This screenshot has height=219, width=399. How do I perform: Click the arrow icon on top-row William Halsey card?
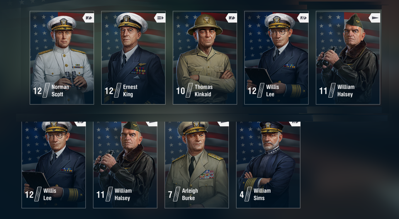click(374, 18)
